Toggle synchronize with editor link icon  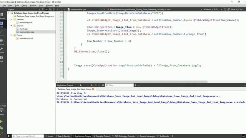[47, 9]
